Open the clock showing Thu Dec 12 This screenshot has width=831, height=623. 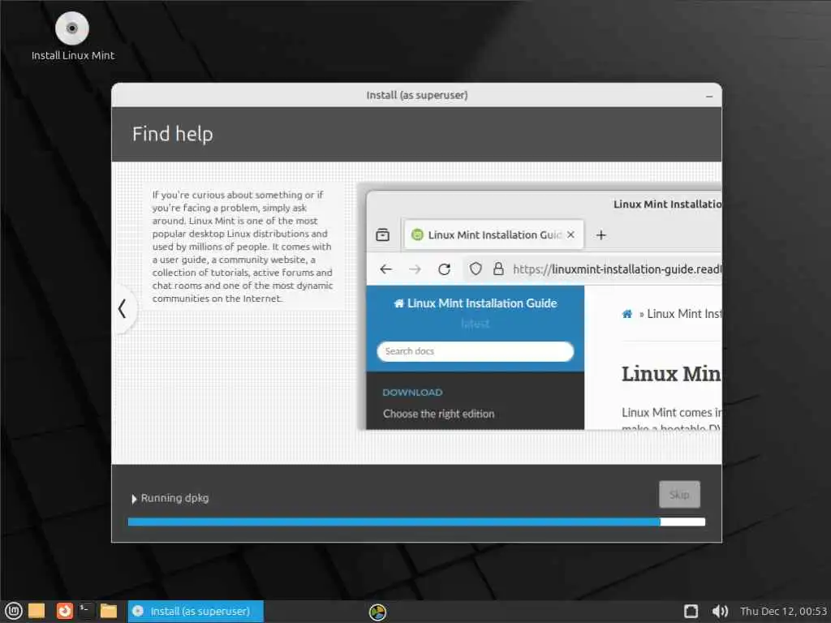point(783,612)
